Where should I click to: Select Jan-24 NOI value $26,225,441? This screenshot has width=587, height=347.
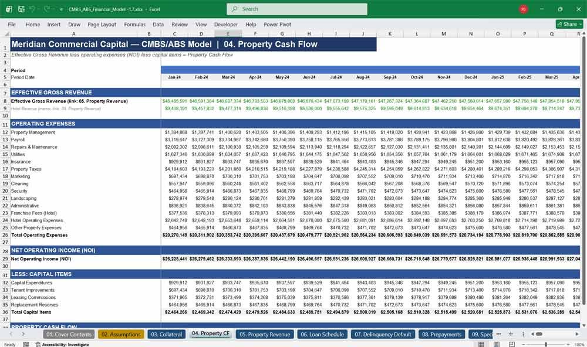pyautogui.click(x=174, y=258)
